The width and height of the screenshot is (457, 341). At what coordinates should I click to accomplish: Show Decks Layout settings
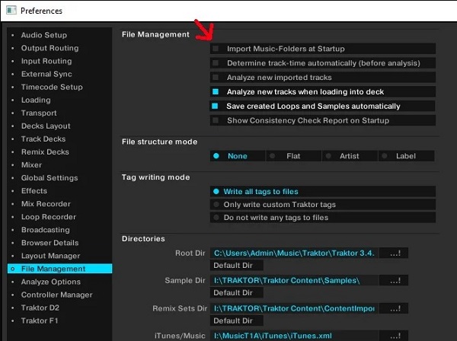[46, 126]
